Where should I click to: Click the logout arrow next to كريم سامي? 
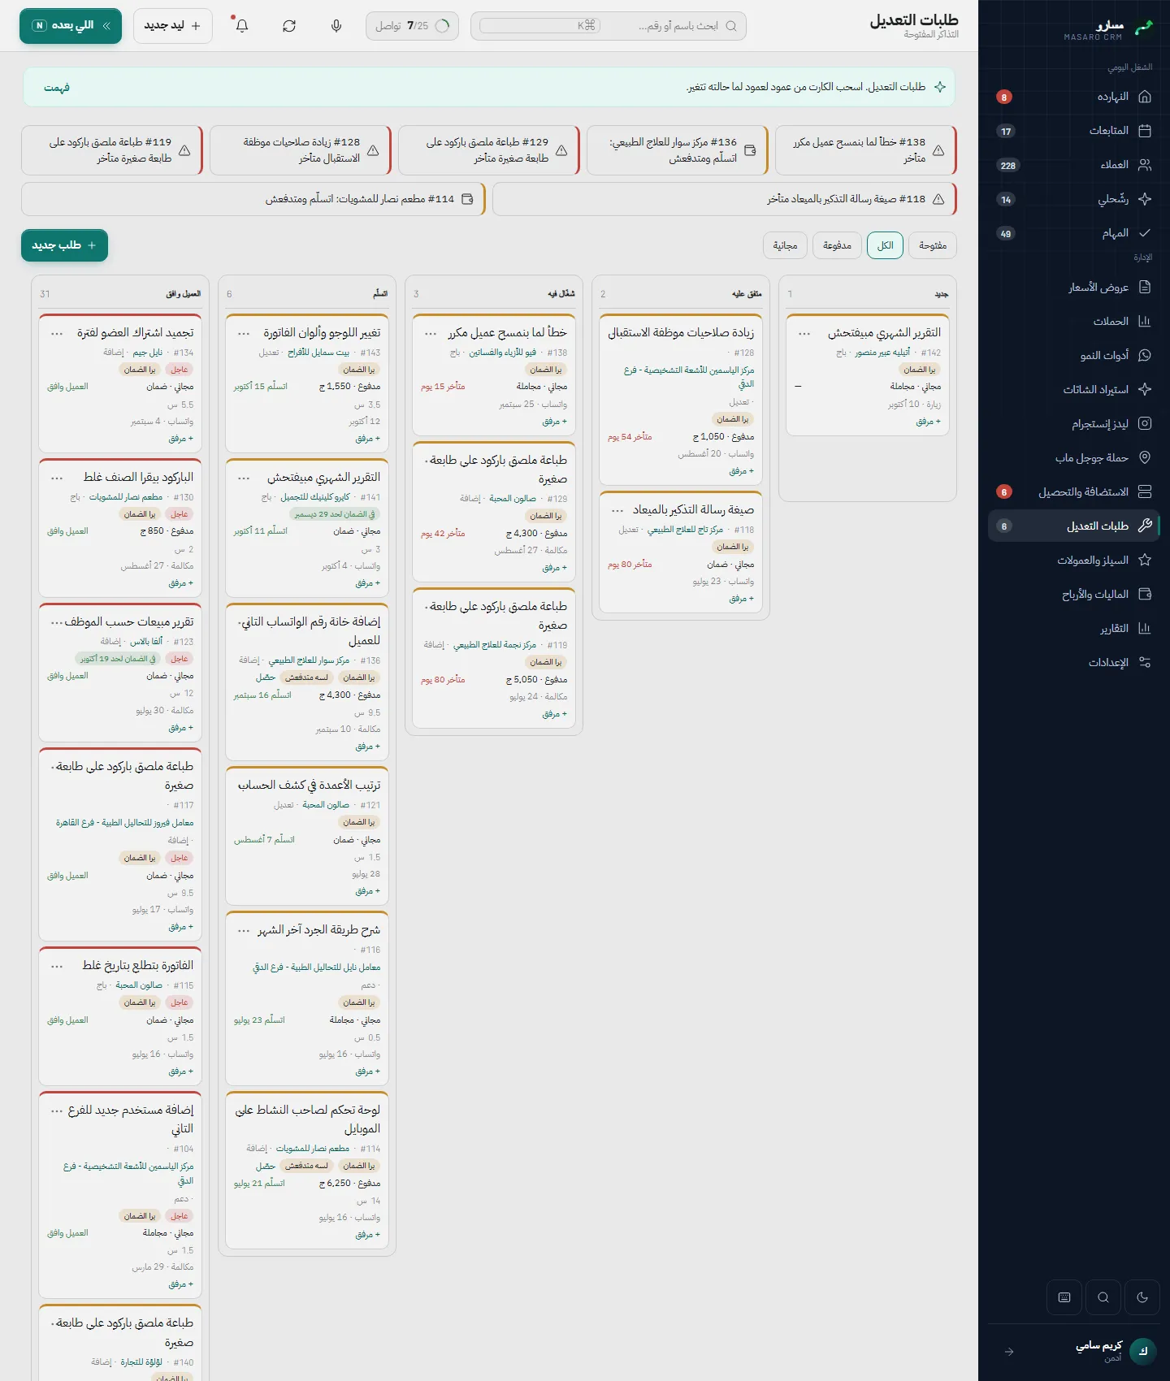pyautogui.click(x=1009, y=1352)
